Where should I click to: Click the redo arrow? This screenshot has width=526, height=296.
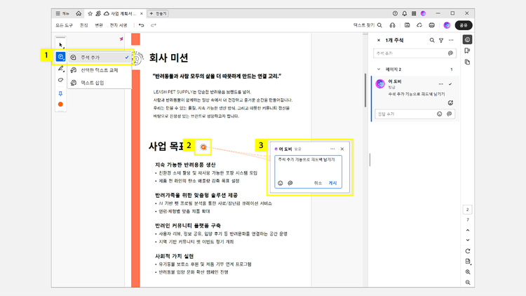point(154,25)
